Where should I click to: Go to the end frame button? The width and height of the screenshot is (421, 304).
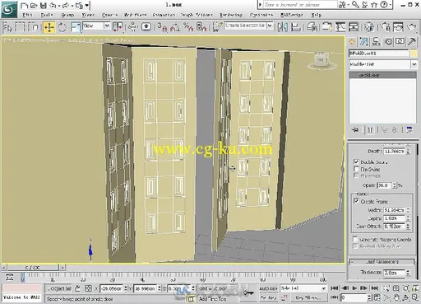coord(375,288)
